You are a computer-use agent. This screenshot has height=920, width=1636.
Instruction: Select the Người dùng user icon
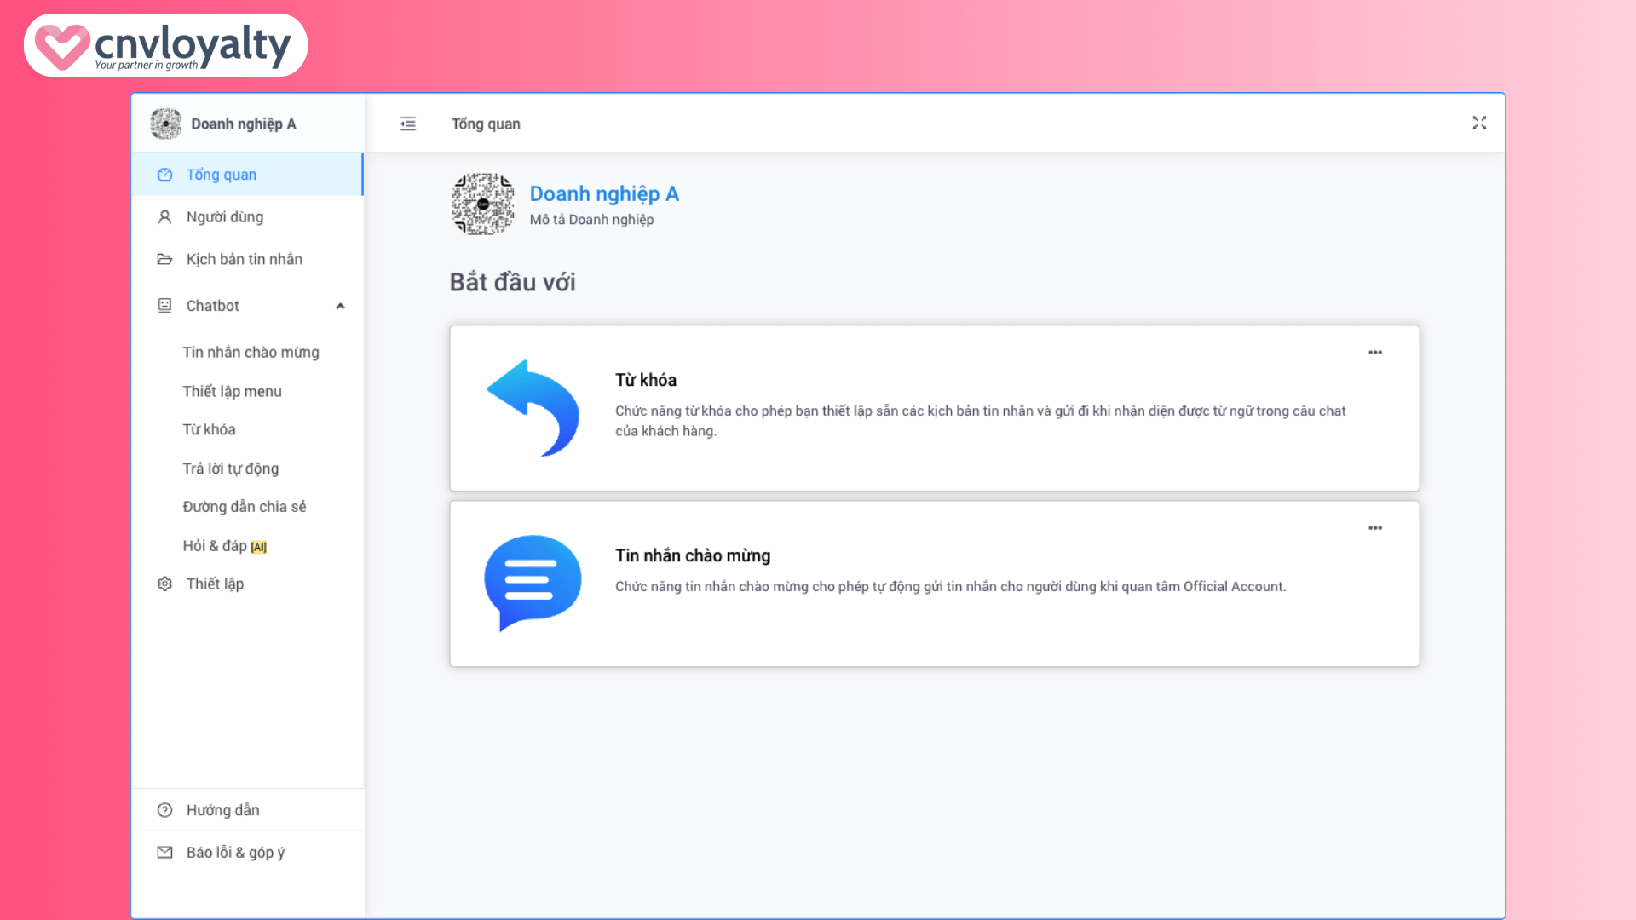point(164,216)
